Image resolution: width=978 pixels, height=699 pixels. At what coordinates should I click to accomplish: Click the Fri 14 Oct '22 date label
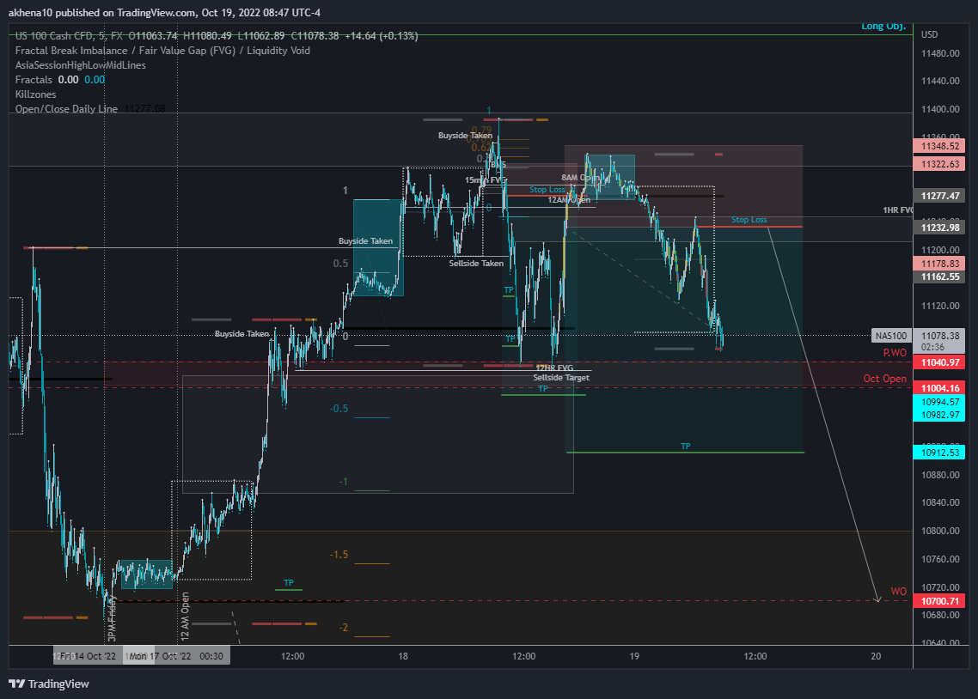pos(88,656)
